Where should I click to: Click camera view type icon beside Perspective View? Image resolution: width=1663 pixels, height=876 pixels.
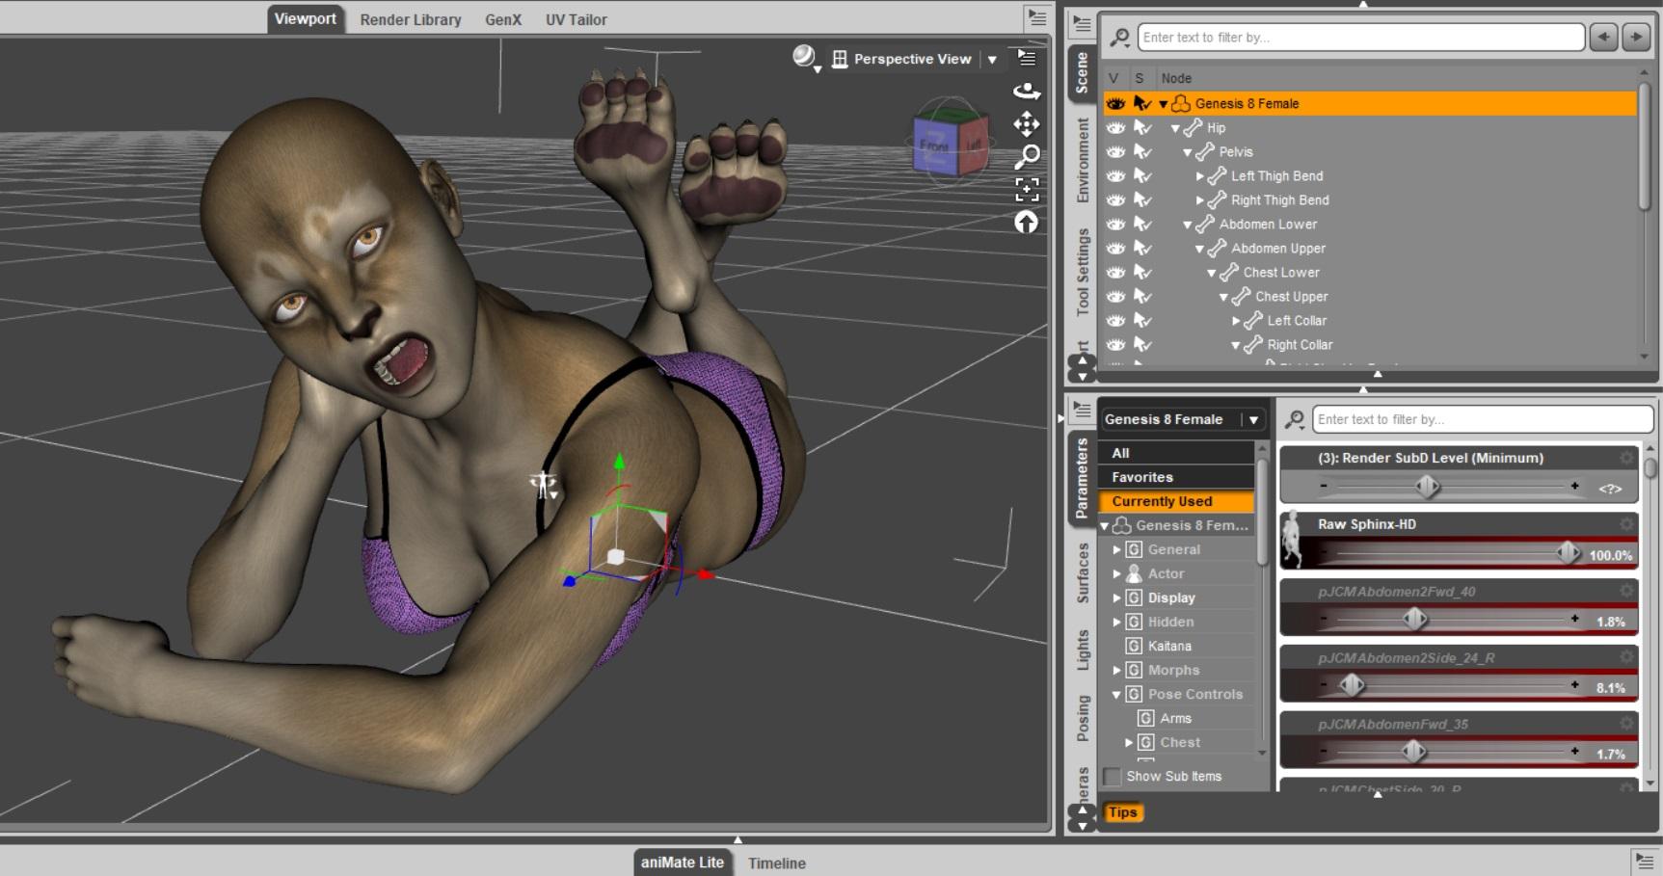click(840, 59)
